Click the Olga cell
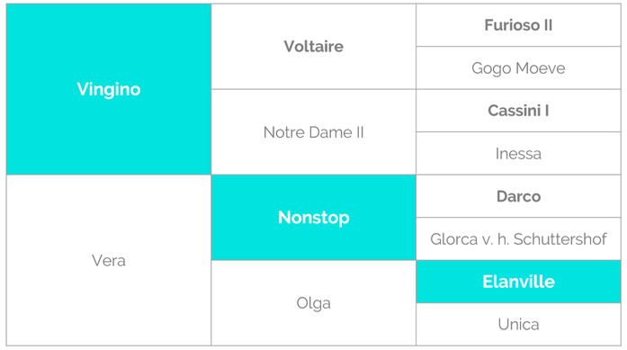This screenshot has width=627, height=350. pyautogui.click(x=313, y=303)
